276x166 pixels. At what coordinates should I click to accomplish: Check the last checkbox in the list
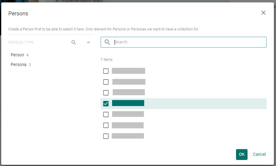click(x=106, y=136)
